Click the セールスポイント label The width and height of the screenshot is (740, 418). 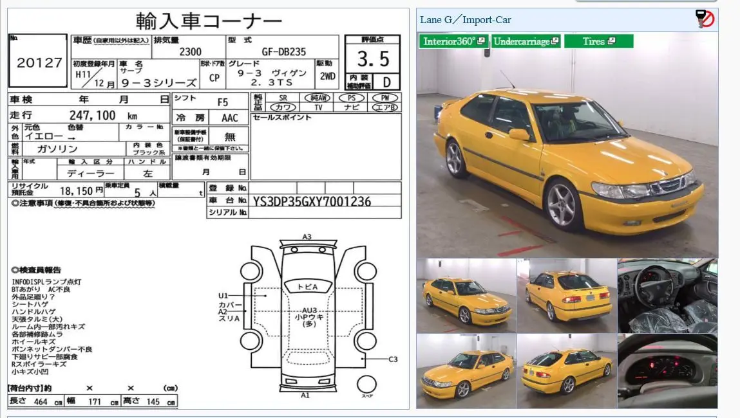(x=282, y=117)
